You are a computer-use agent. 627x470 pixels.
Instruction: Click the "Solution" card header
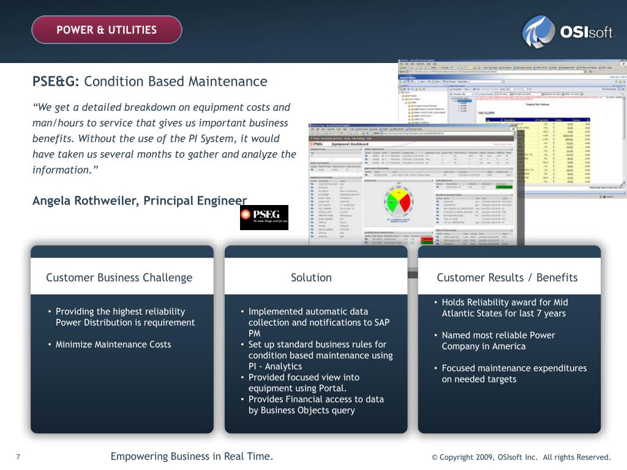[311, 277]
